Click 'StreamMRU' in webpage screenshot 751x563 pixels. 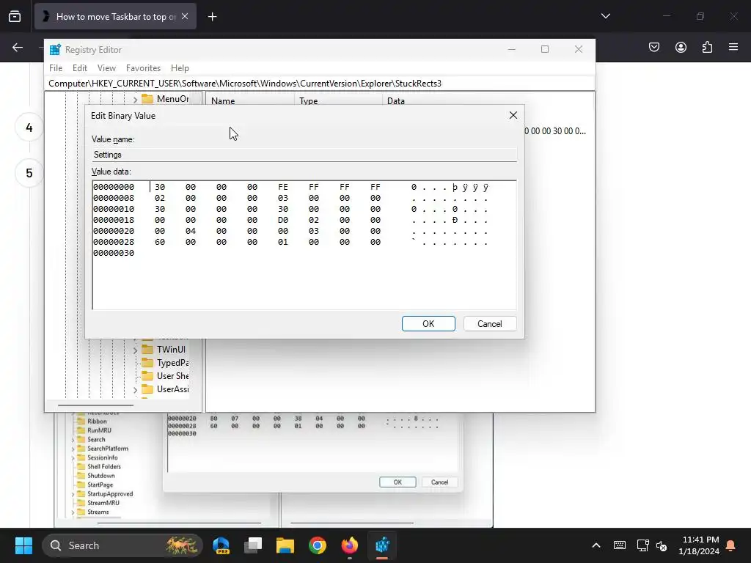103,503
